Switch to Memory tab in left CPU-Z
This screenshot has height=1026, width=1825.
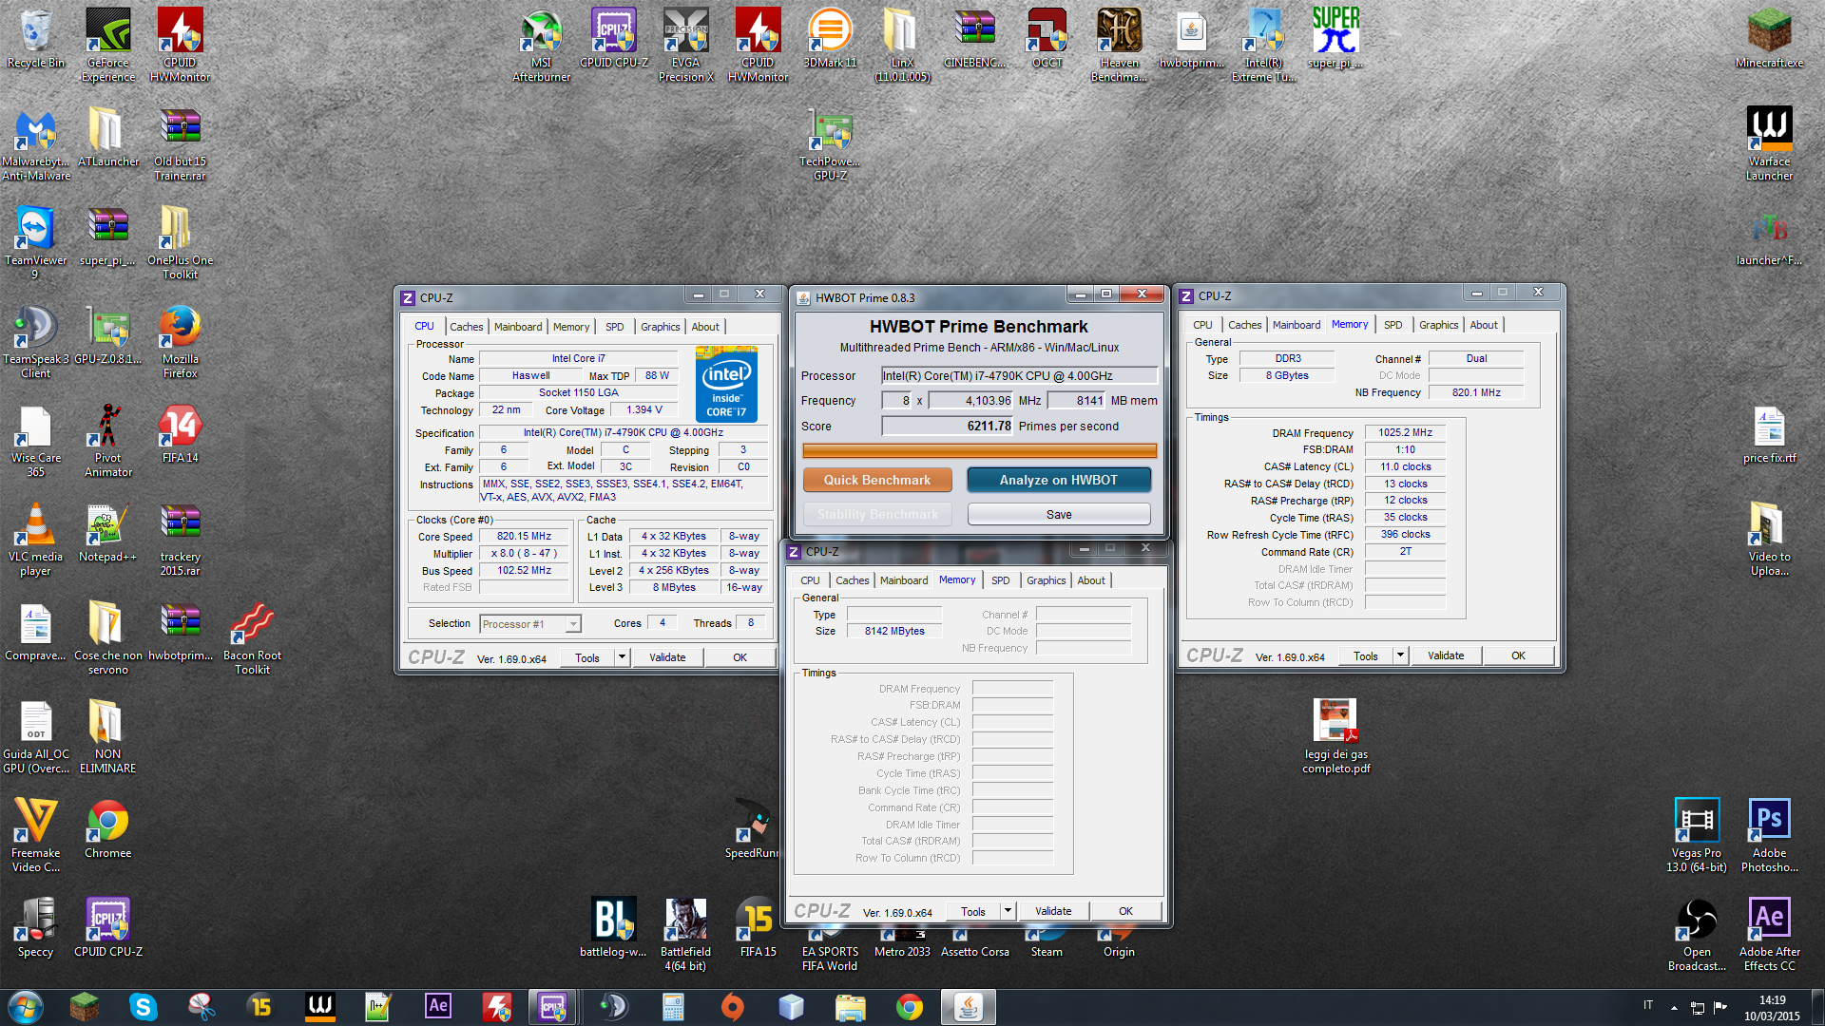[x=571, y=327]
